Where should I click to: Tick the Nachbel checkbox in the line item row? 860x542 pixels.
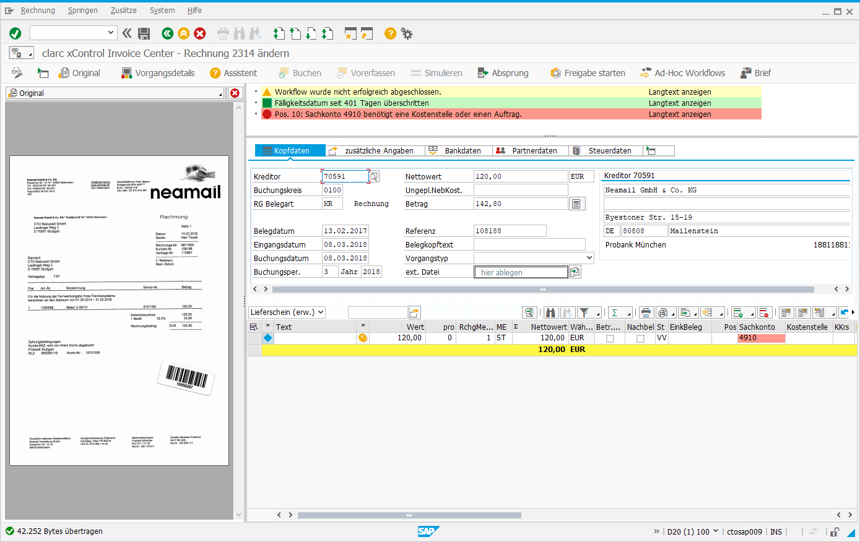(x=640, y=338)
